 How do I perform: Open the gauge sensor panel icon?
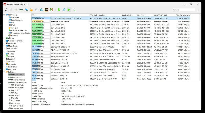[x=52, y=10]
